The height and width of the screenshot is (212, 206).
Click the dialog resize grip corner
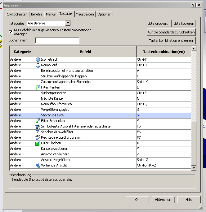click(x=200, y=207)
